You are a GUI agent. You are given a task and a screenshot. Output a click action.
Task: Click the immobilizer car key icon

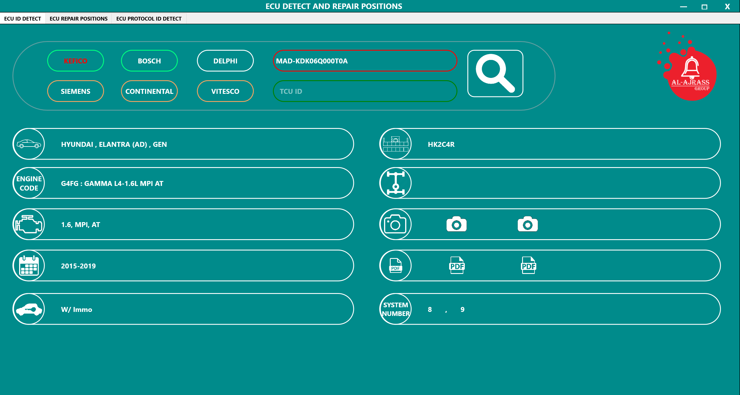29,309
